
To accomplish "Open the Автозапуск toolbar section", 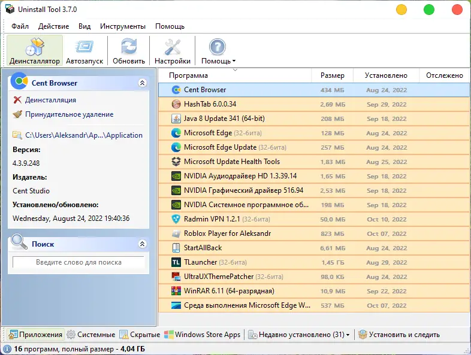I will pyautogui.click(x=84, y=50).
